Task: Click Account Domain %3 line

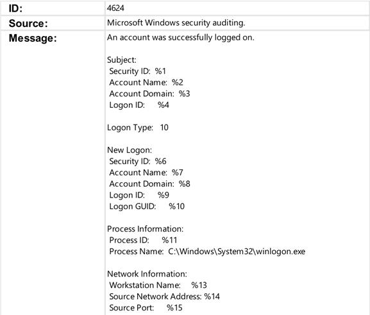Action: tap(149, 94)
